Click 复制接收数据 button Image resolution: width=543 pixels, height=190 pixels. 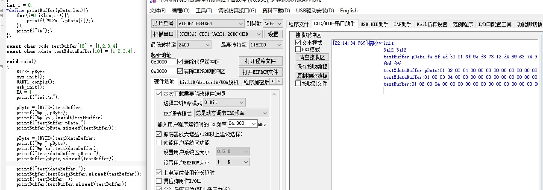(x=312, y=76)
